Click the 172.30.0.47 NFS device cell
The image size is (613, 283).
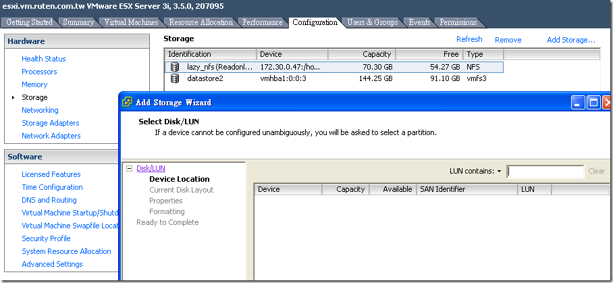(290, 68)
